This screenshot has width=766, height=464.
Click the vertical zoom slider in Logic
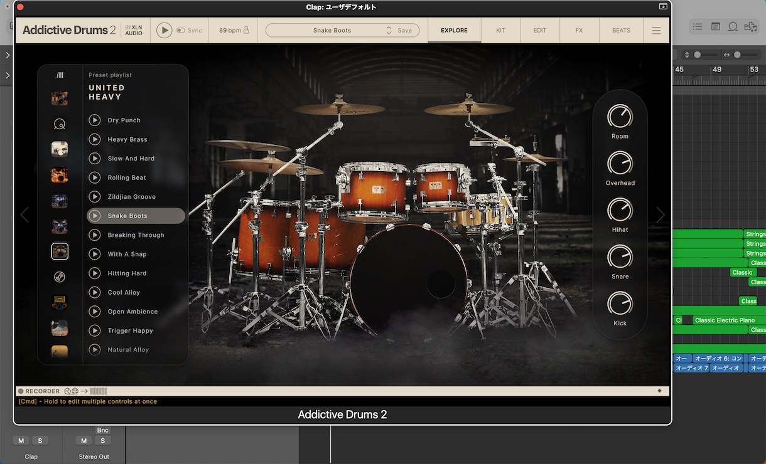(705, 55)
